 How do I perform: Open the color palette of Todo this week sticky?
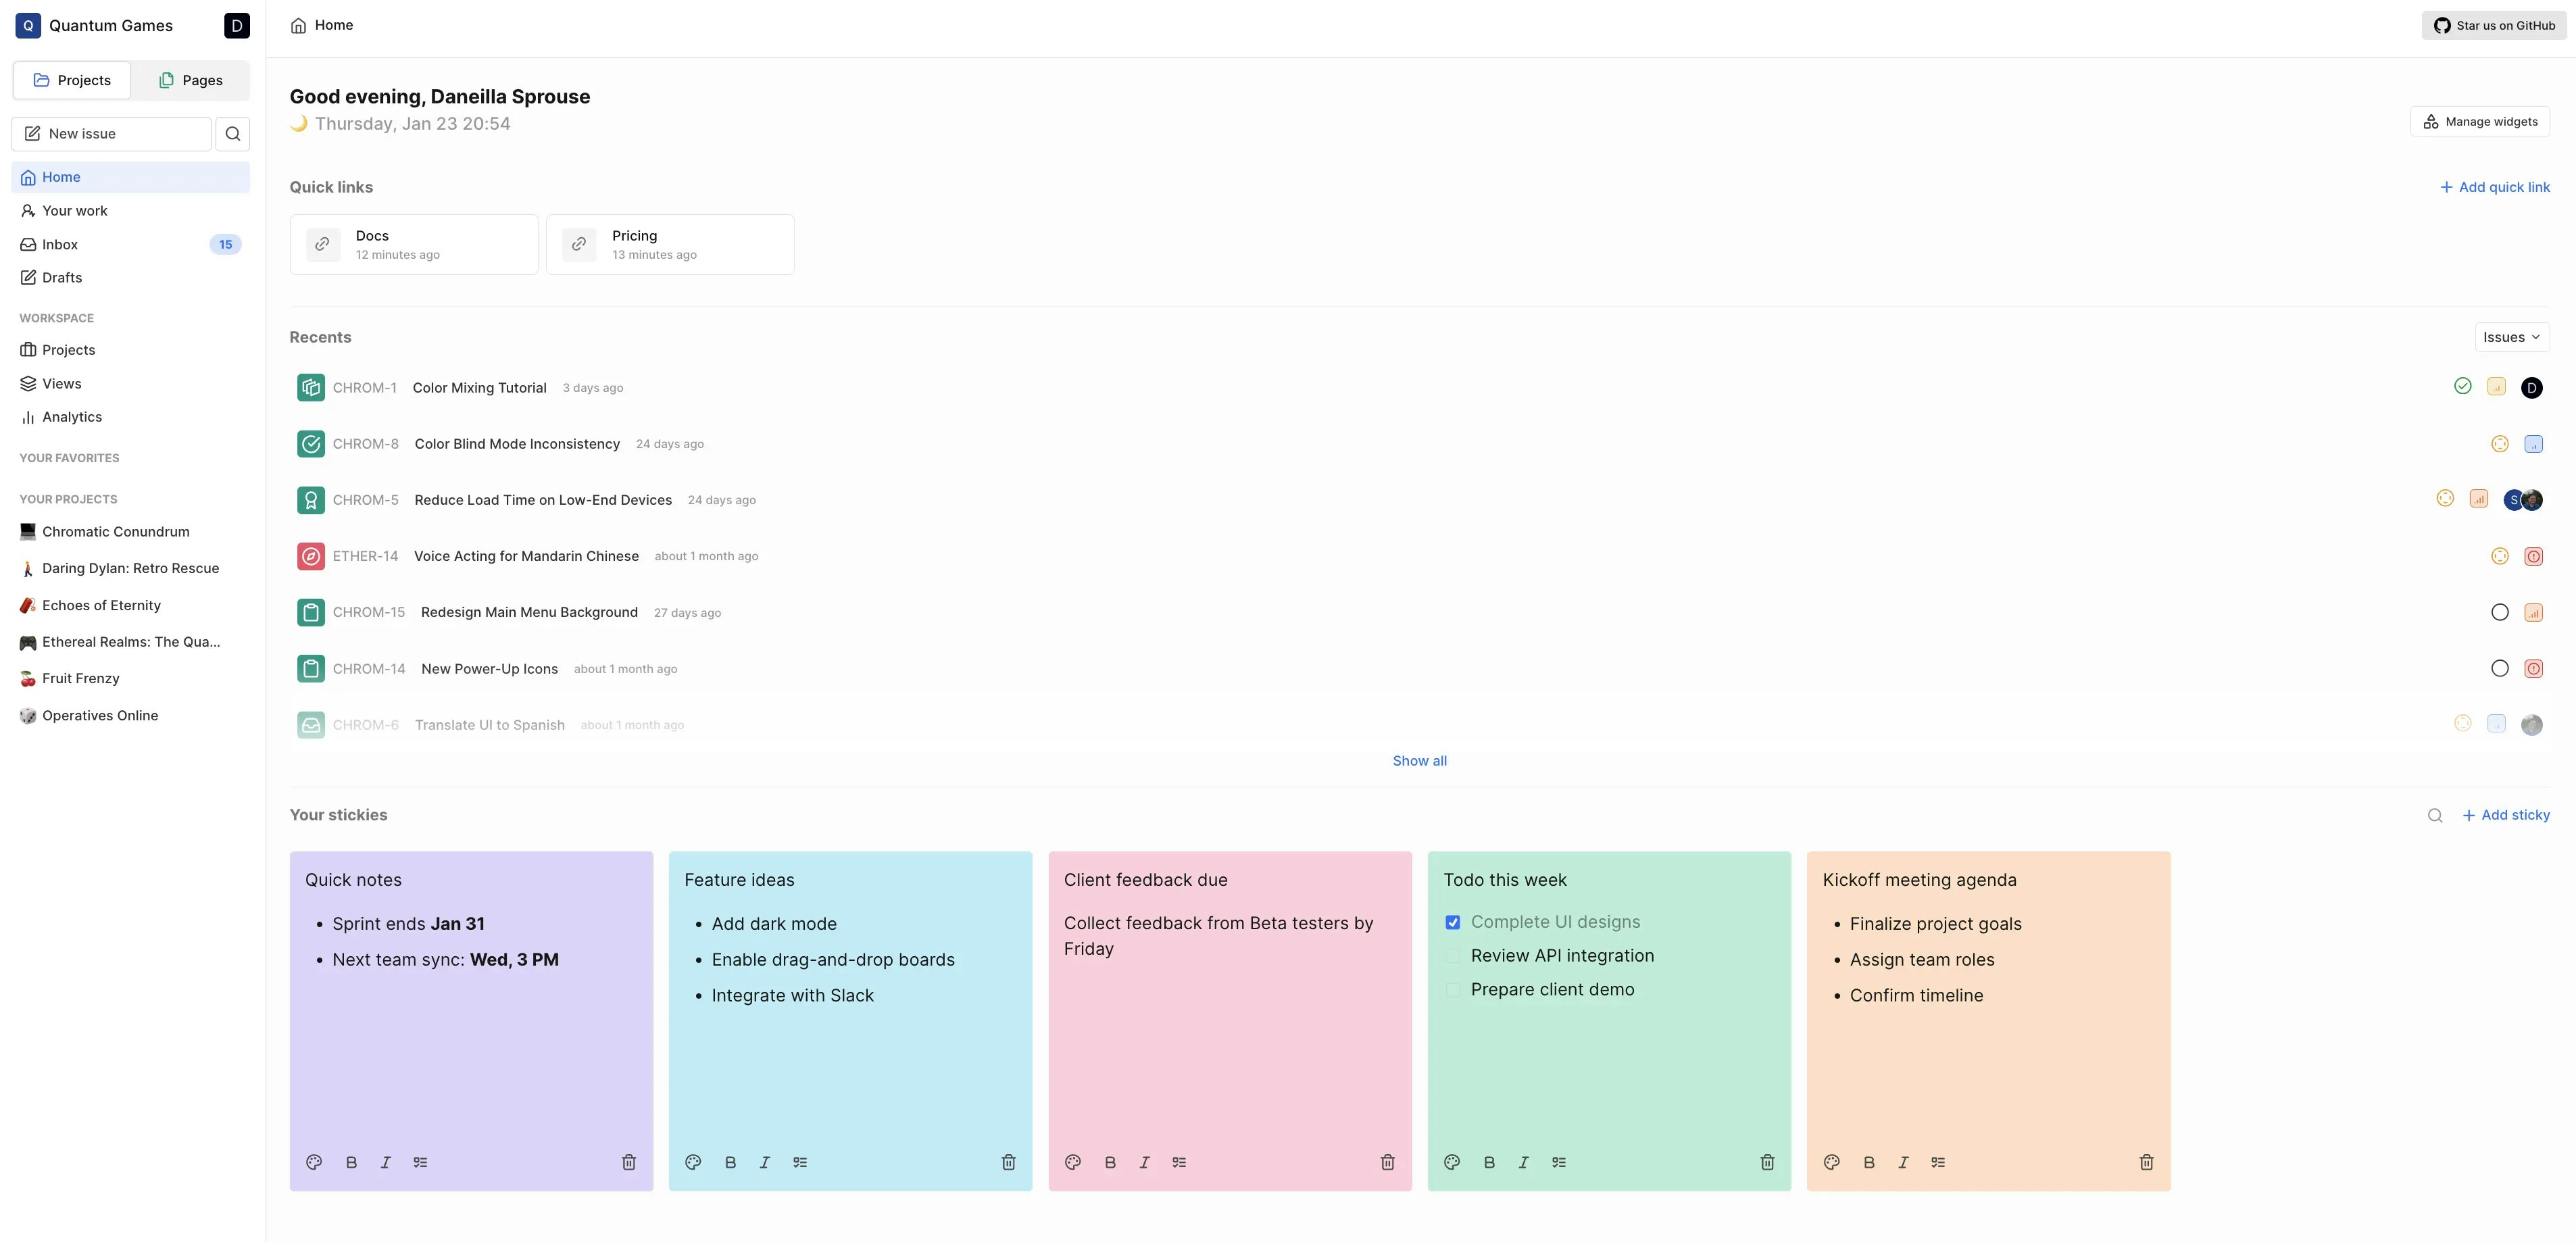point(1451,1162)
